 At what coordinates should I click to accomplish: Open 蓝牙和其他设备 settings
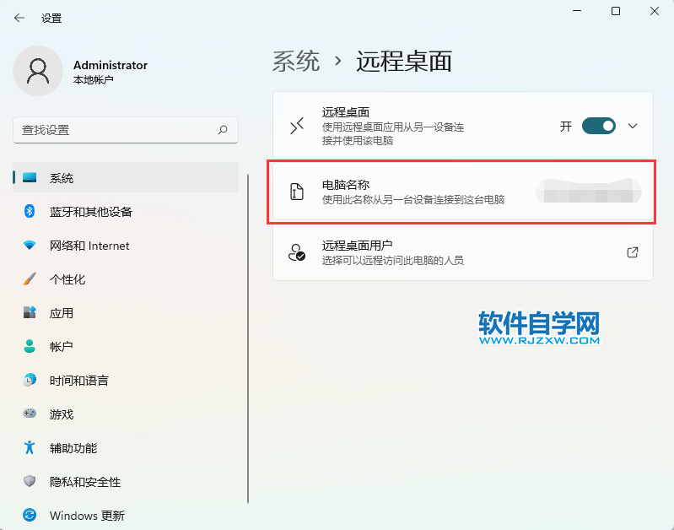coord(126,211)
